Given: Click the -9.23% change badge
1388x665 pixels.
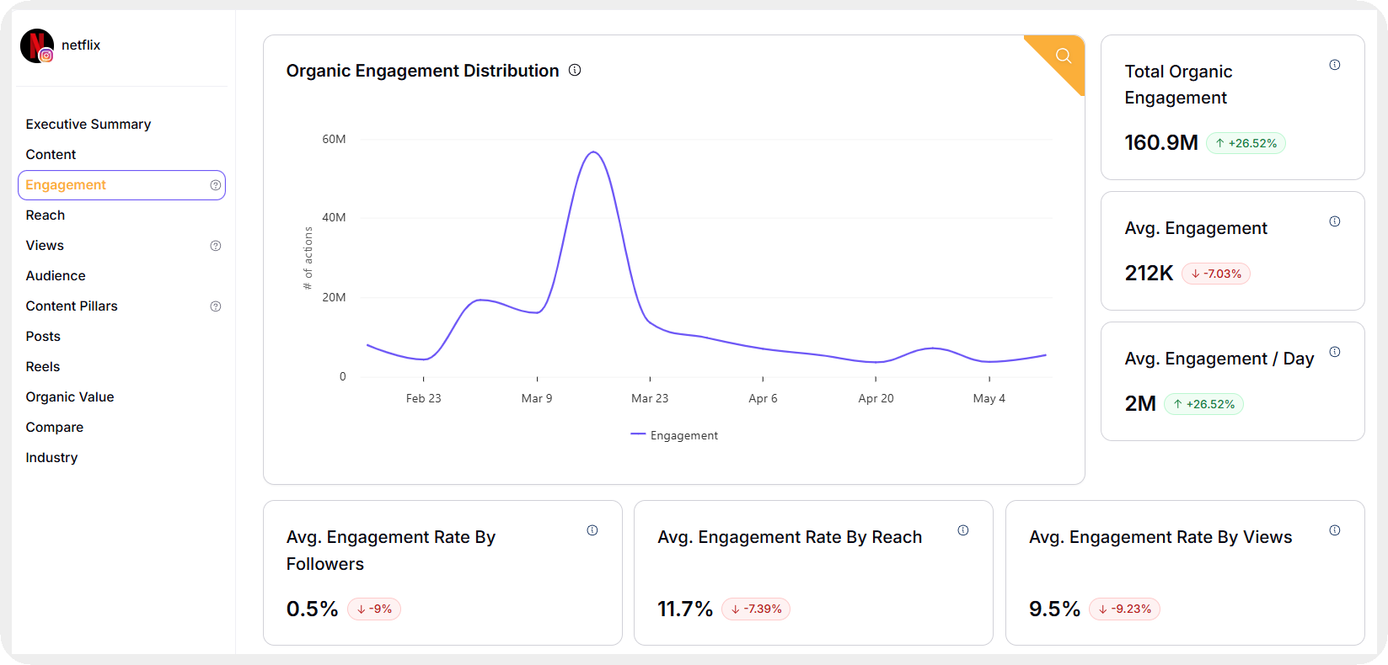Looking at the screenshot, I should click(1125, 609).
